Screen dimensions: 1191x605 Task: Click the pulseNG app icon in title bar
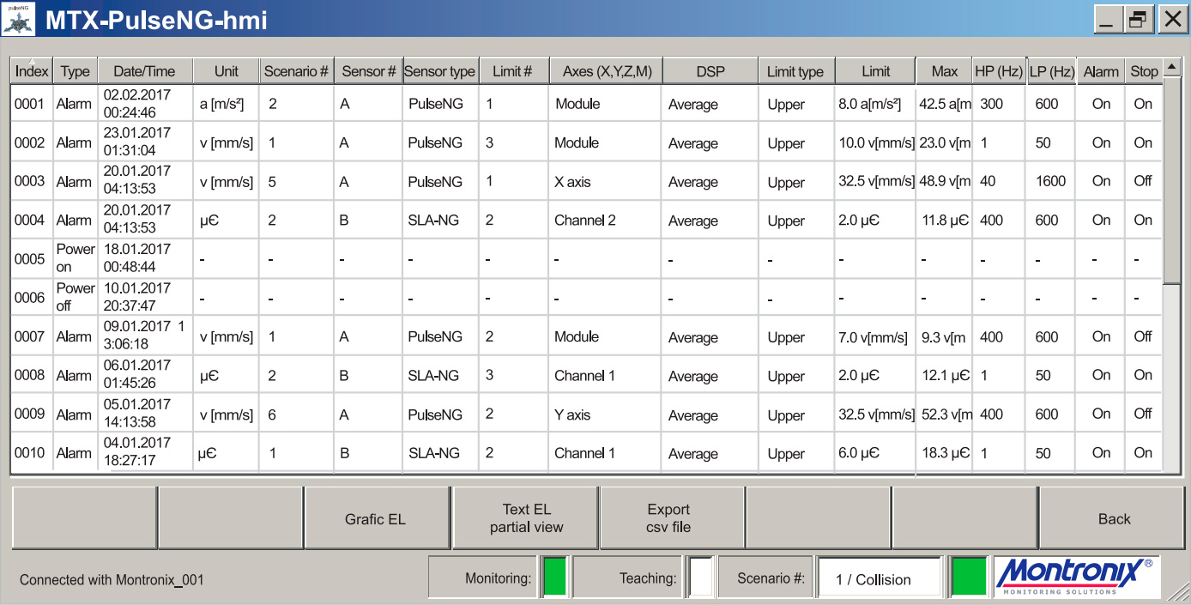[x=18, y=19]
